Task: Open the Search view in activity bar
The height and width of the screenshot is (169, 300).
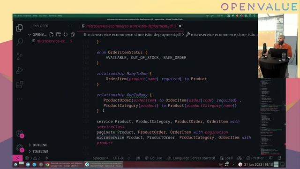Action: [20, 42]
